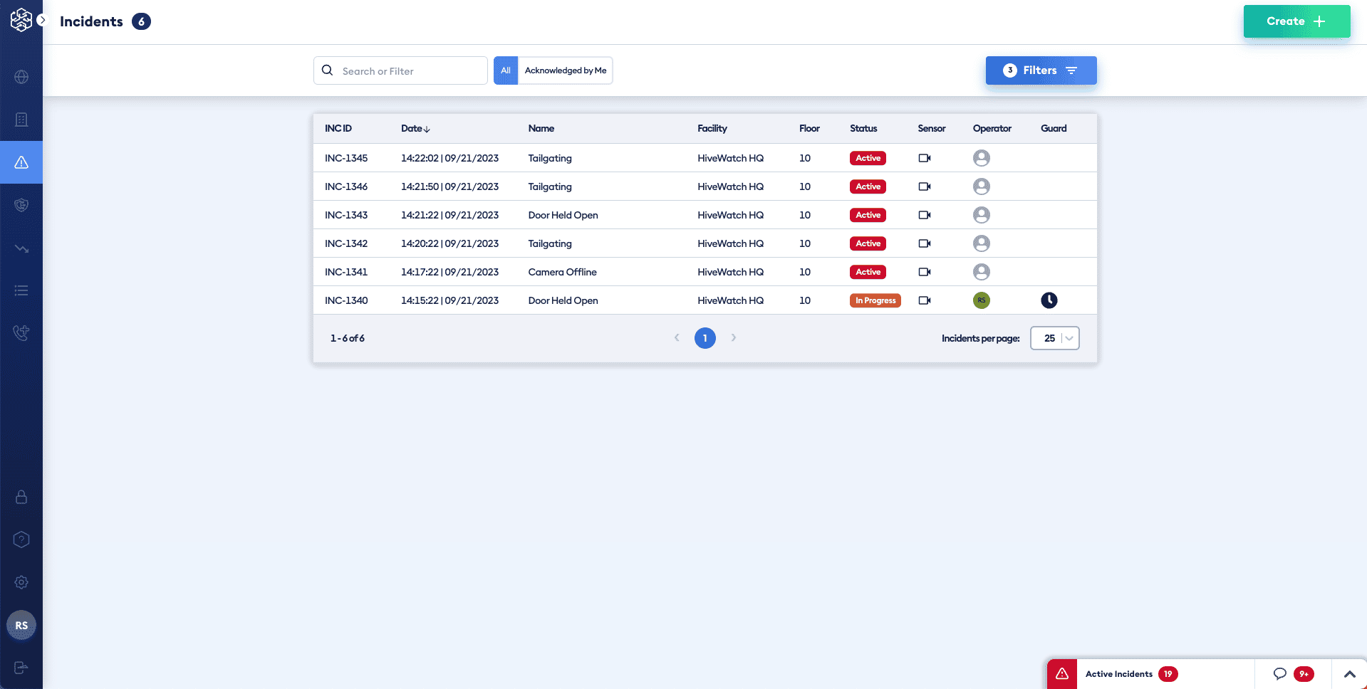Expand the Filters panel
Screen dimensions: 1367x689
point(1041,70)
